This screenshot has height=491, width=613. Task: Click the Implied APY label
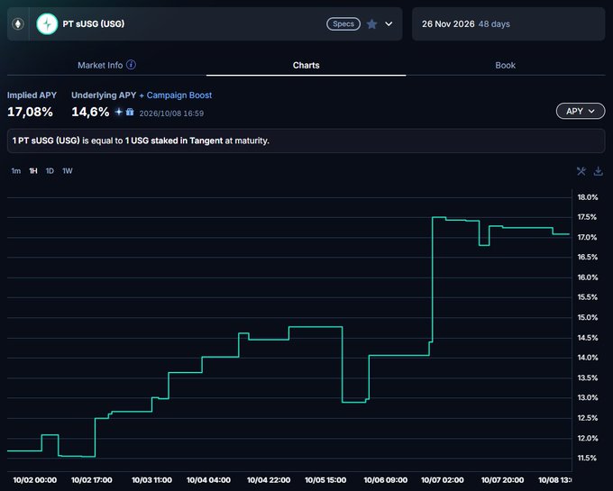click(x=32, y=95)
